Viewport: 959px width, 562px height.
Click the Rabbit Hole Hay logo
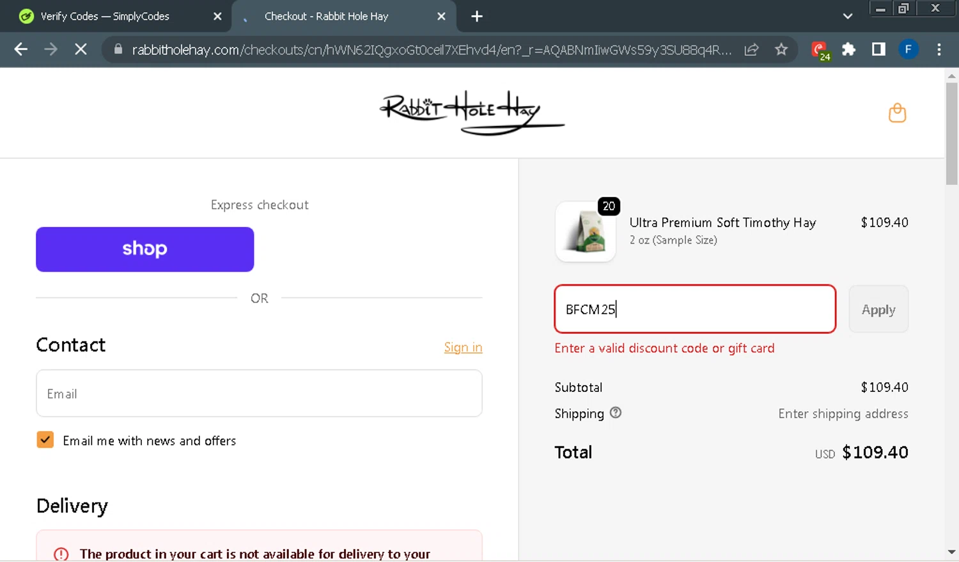coord(472,113)
